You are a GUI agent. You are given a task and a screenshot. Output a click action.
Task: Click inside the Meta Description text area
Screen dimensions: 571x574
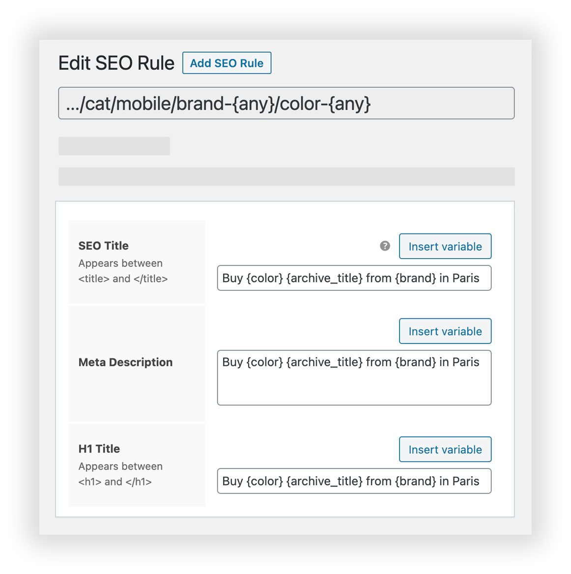point(354,377)
